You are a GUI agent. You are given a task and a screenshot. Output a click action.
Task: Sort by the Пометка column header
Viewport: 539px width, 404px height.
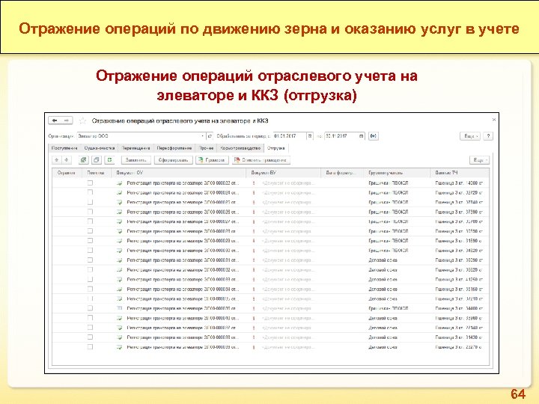point(96,173)
